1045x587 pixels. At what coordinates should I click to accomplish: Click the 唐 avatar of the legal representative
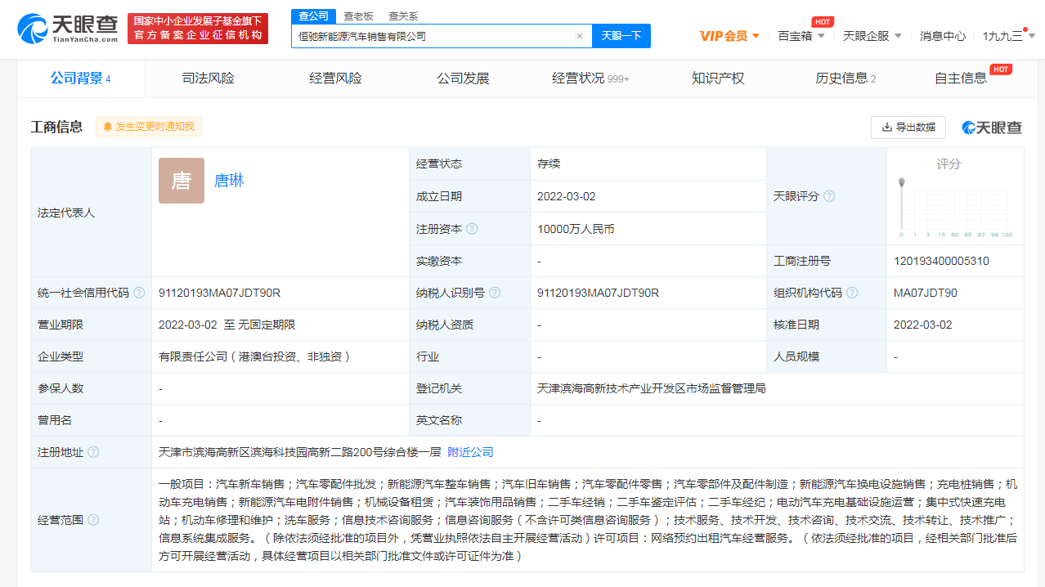tap(182, 181)
